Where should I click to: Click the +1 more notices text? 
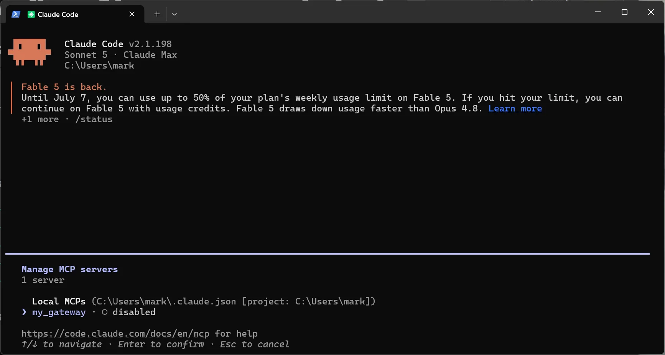(x=40, y=119)
